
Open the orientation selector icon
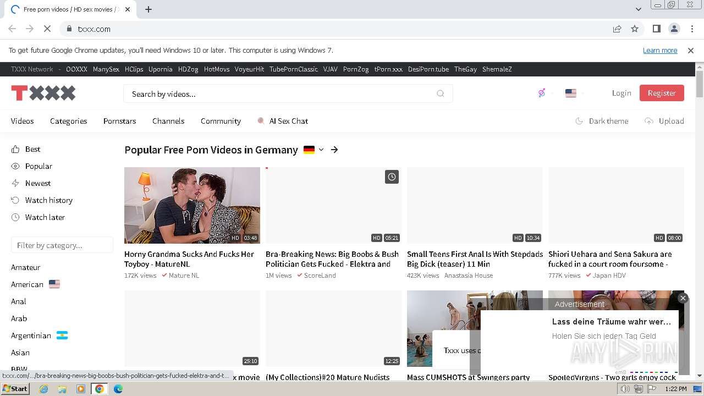tap(542, 93)
